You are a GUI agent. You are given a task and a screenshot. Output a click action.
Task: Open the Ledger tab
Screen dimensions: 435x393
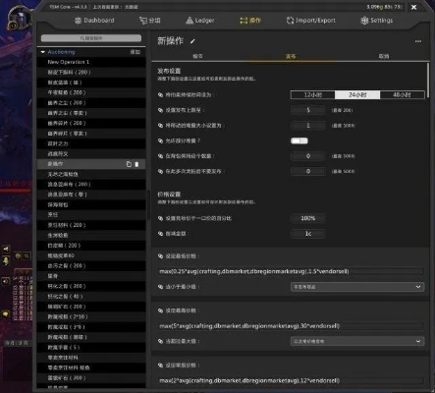[x=200, y=21]
